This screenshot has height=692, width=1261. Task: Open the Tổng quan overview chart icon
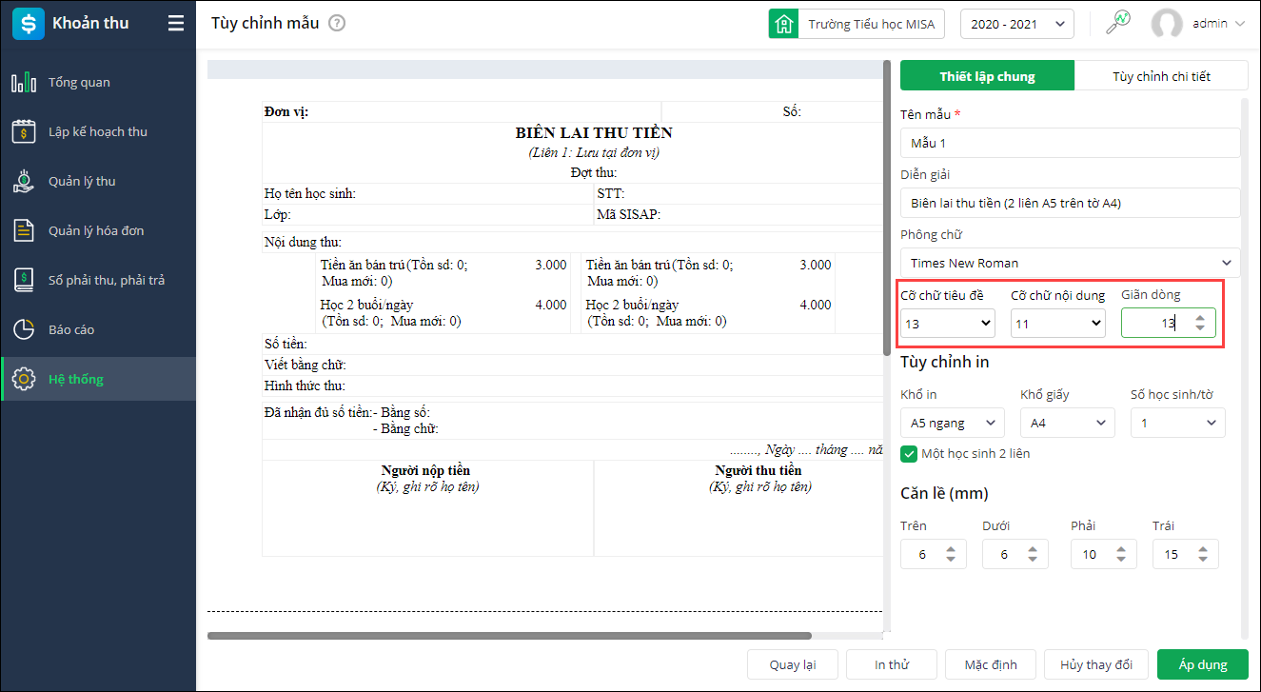24,83
